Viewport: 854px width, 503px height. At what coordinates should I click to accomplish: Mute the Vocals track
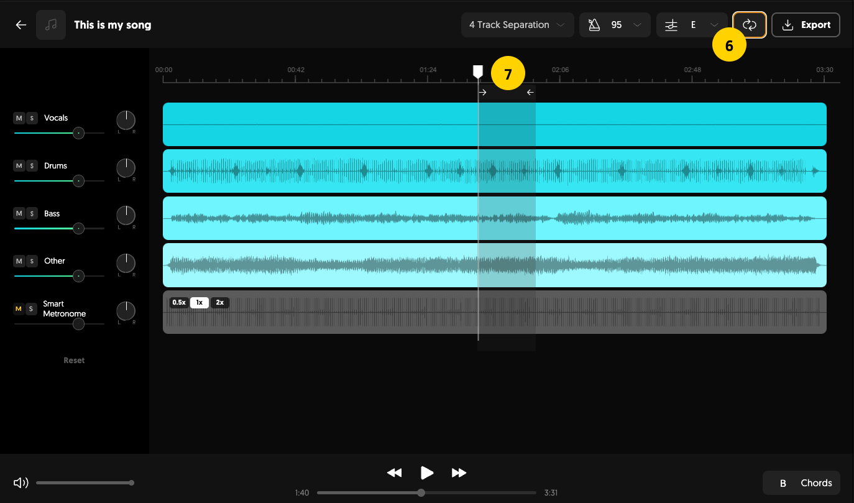coord(19,118)
